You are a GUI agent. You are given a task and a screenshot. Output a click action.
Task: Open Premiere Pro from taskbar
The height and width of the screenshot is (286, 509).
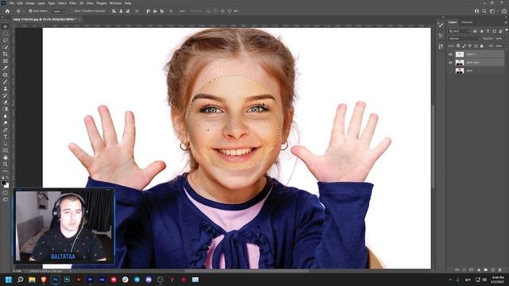[x=90, y=280]
